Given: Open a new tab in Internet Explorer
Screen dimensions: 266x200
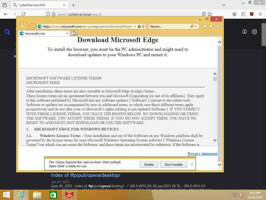Looking at the screenshot, I should pos(74,33).
